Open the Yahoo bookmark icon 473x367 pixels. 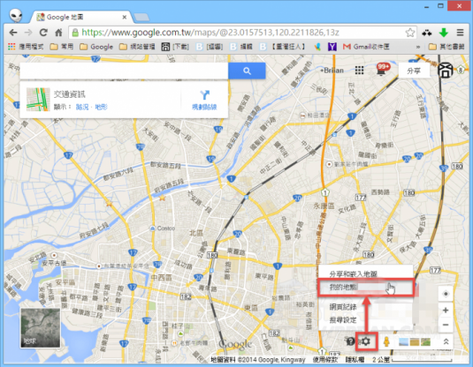(332, 47)
